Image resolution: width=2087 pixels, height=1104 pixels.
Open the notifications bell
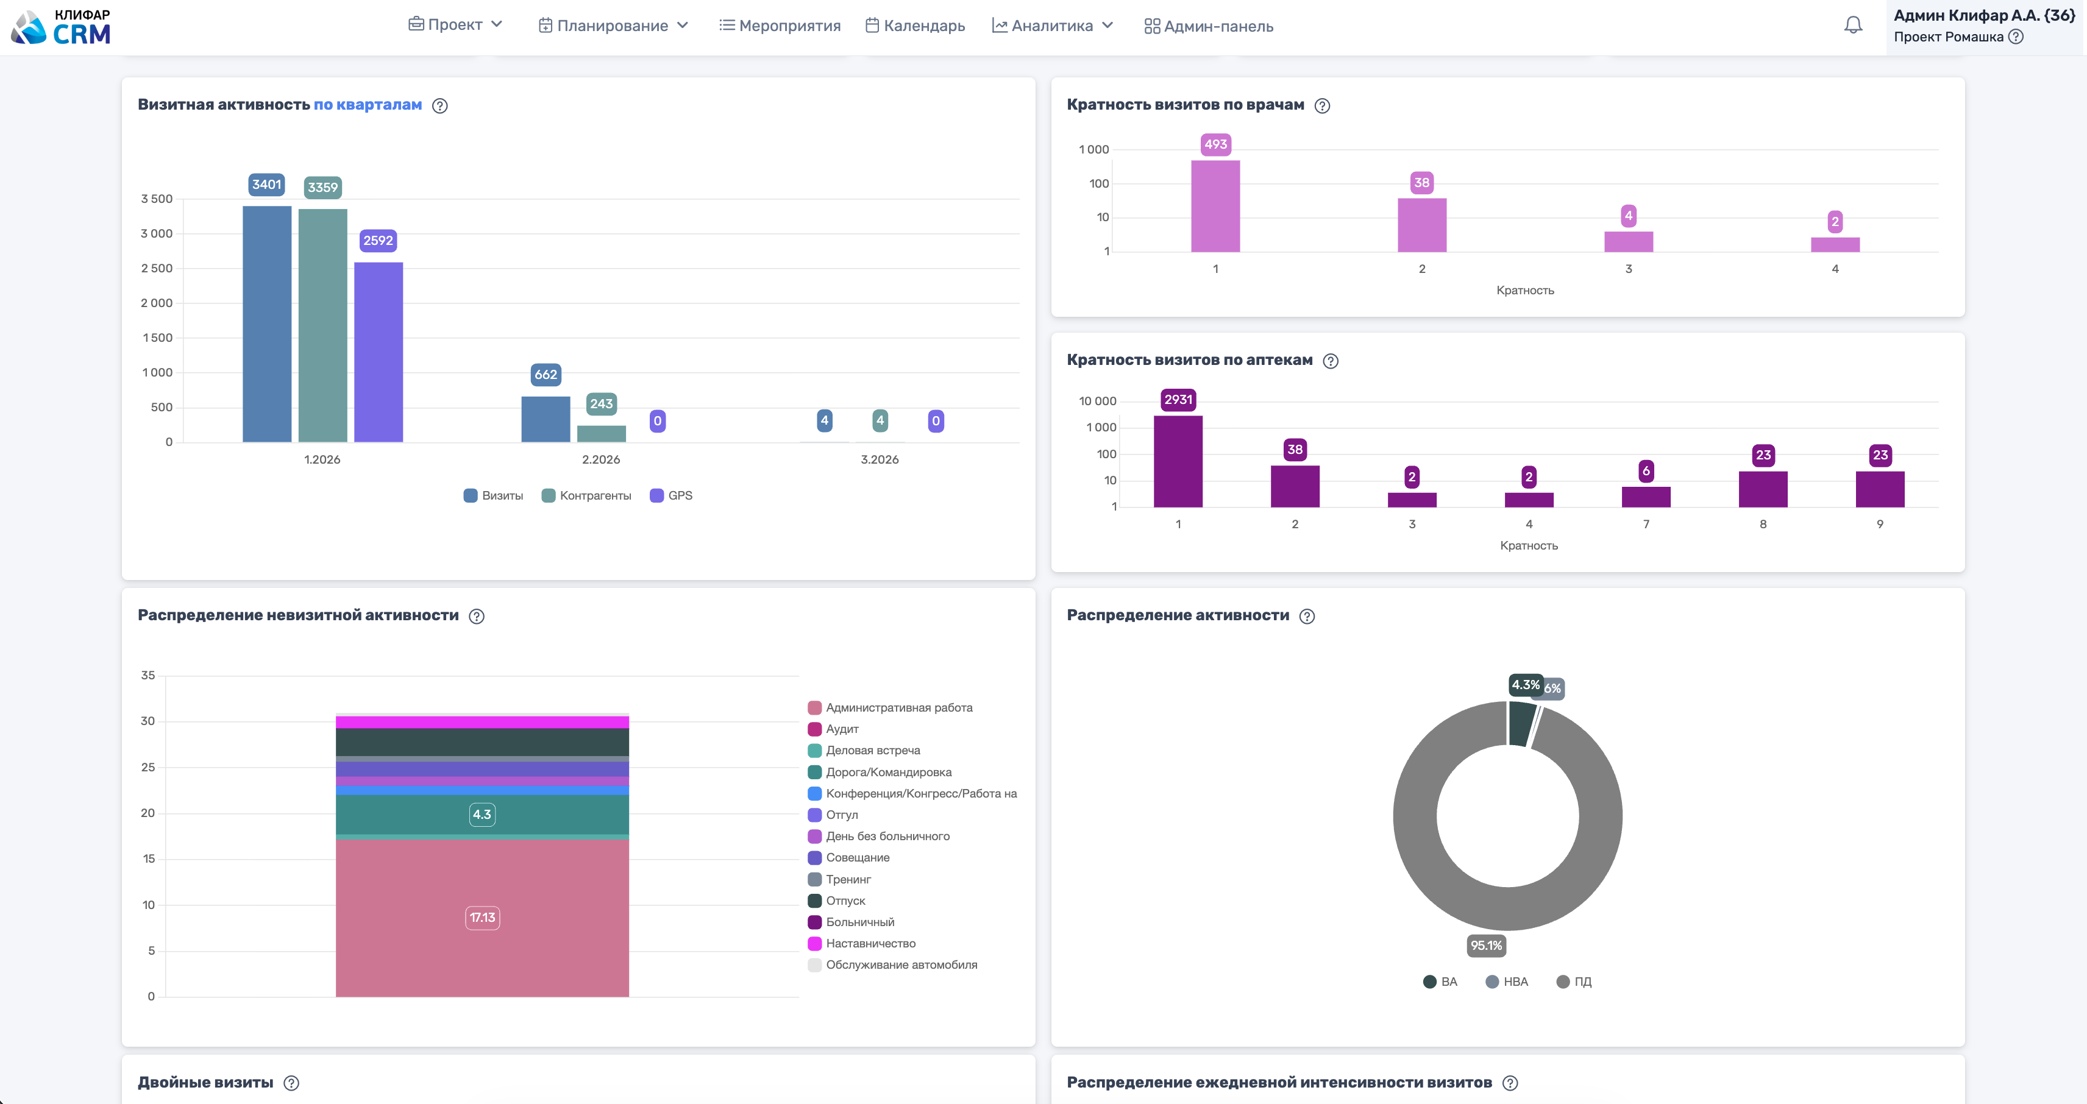(x=1853, y=25)
